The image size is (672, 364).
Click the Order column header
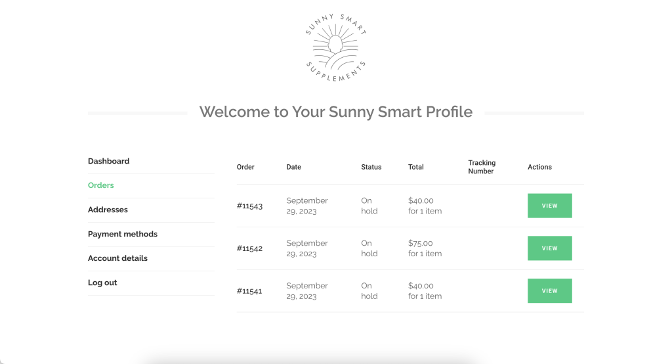[x=245, y=167]
